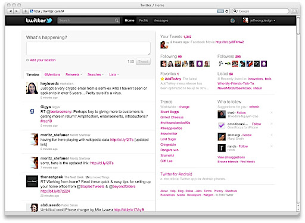The width and height of the screenshot is (305, 223).
Task: Open Twitter for Android link
Action: (176, 174)
